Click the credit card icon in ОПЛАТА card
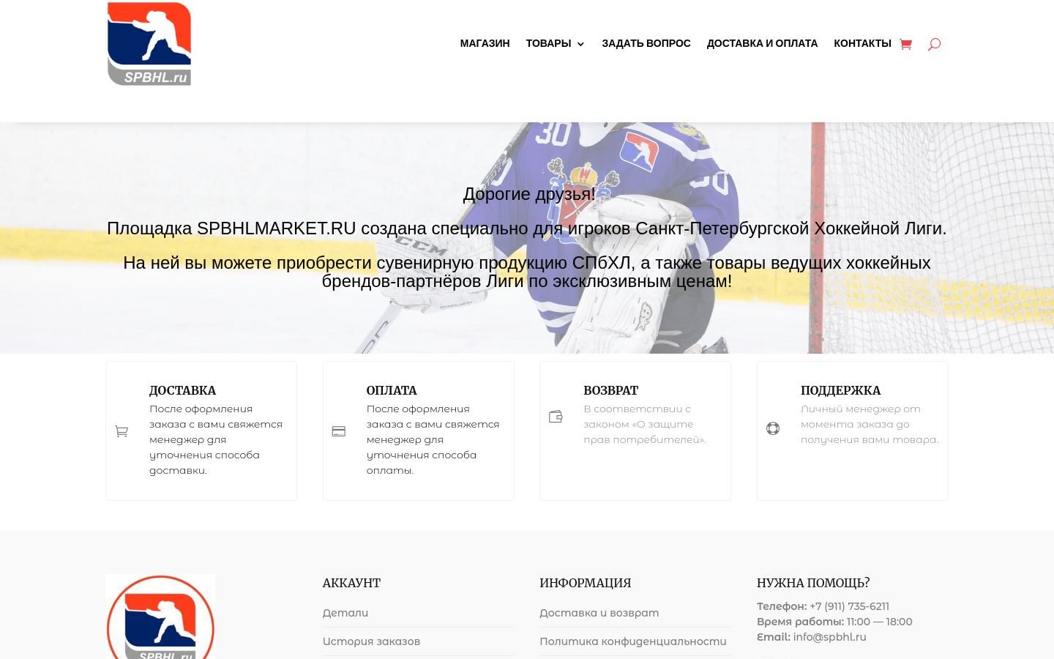 pyautogui.click(x=339, y=431)
